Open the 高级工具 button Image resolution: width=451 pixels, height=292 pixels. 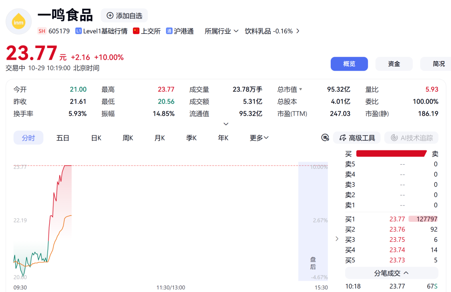(357, 138)
